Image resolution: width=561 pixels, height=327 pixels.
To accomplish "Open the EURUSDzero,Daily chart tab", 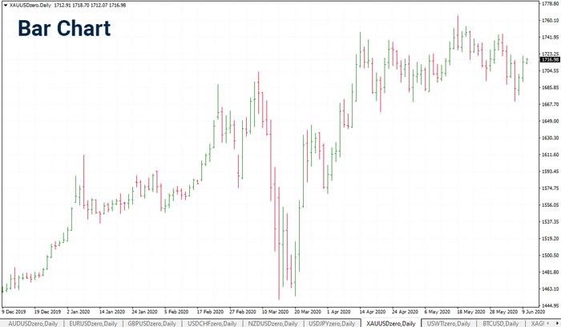I will pos(94,322).
